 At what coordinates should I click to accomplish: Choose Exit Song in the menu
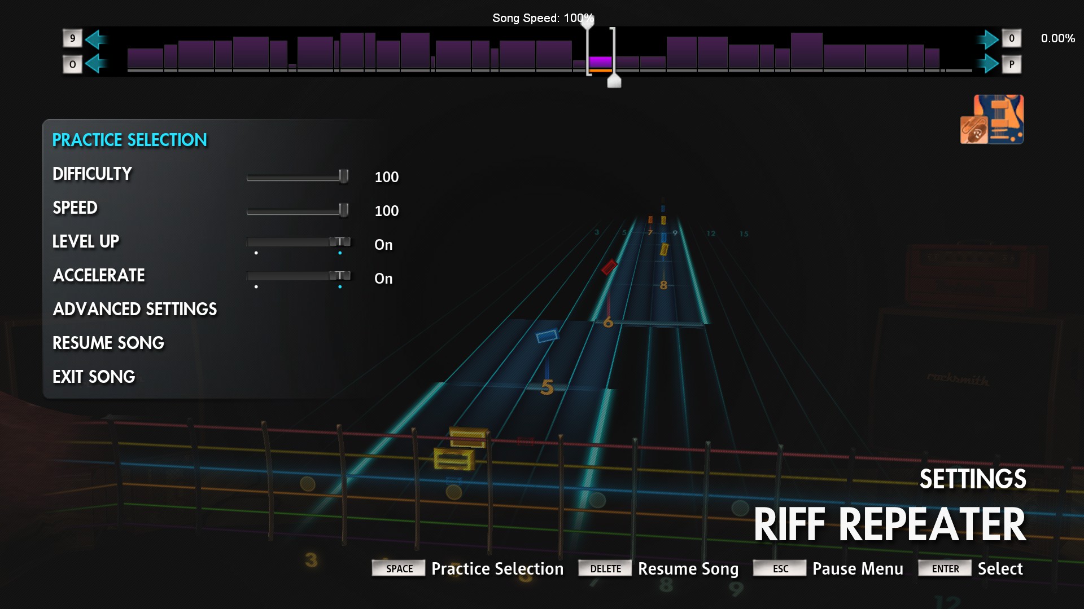coord(94,377)
